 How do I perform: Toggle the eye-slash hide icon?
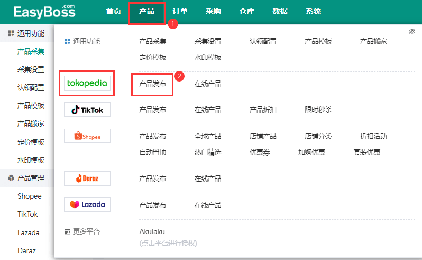point(412,32)
